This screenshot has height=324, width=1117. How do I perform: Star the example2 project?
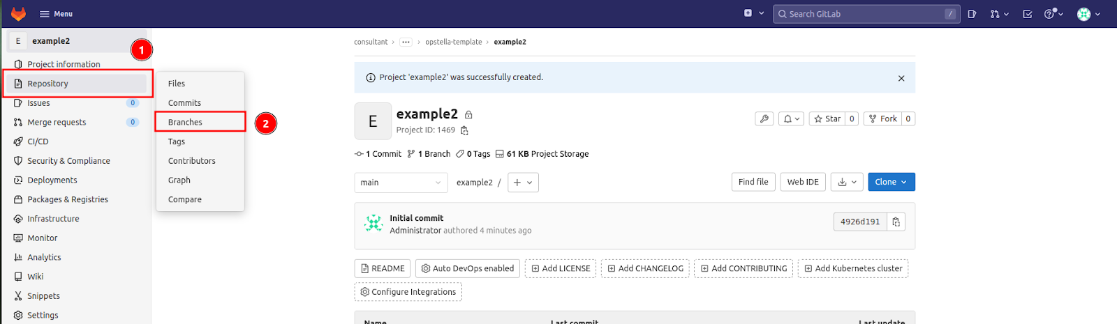827,119
